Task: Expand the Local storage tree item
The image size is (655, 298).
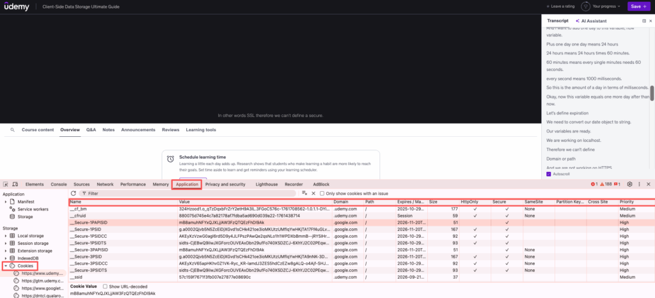Action: [x=6, y=236]
